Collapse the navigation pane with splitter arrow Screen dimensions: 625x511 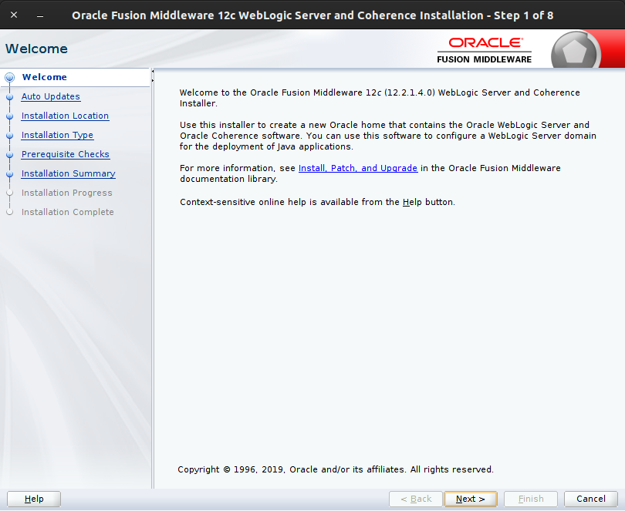pos(152,72)
